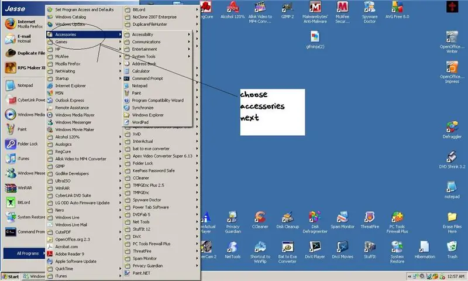This screenshot has width=468, height=281.
Task: Open OpenOffice Writer desktop shortcut
Action: pyautogui.click(x=452, y=42)
